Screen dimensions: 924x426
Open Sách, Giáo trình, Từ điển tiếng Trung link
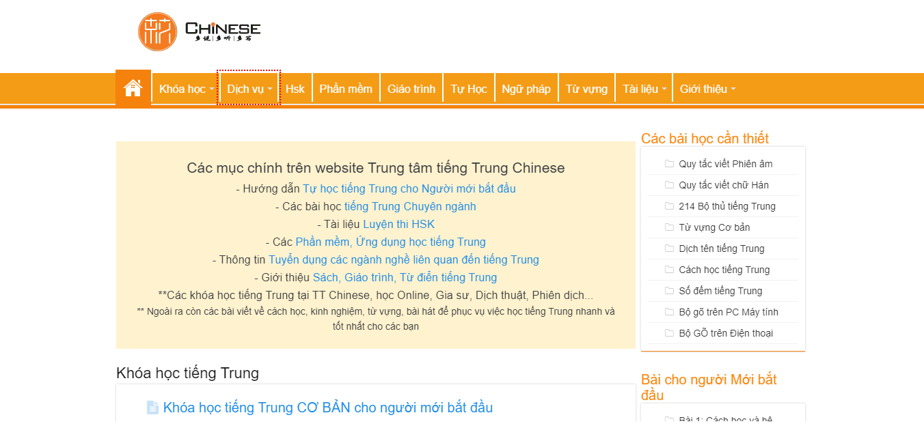405,277
